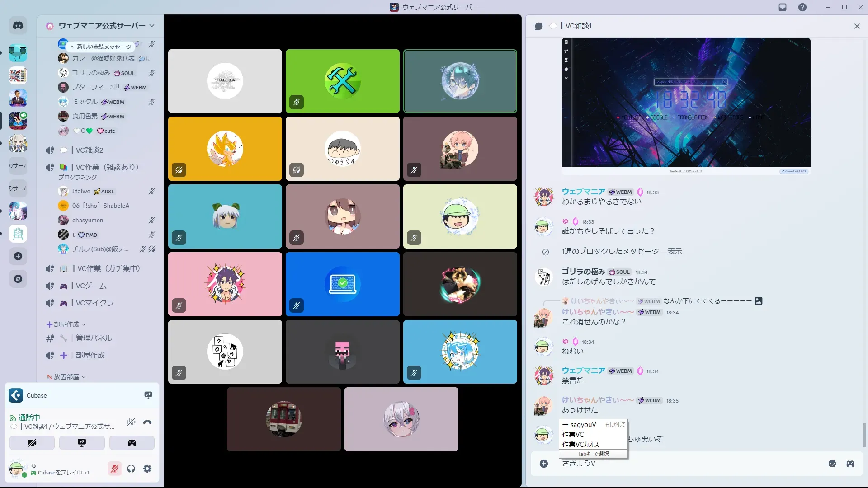
Task: Jump to 新しい未読メッセージ
Action: click(x=100, y=47)
